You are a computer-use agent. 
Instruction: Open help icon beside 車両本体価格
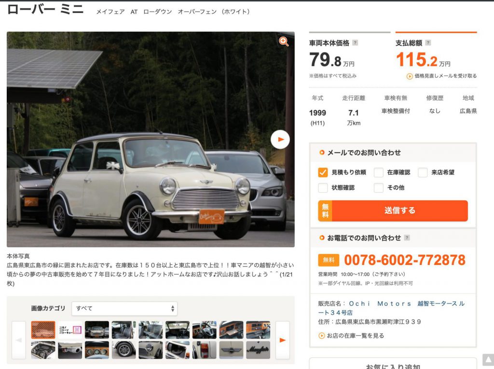point(355,43)
